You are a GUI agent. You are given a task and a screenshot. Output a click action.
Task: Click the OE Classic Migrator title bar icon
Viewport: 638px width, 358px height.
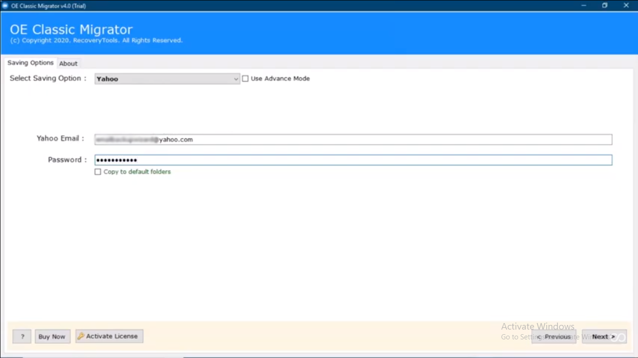point(6,6)
